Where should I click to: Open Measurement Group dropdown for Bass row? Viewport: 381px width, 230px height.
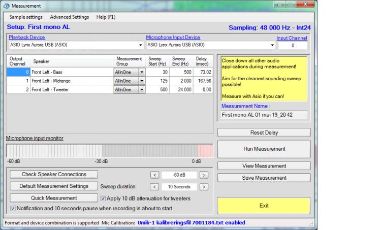pos(142,72)
